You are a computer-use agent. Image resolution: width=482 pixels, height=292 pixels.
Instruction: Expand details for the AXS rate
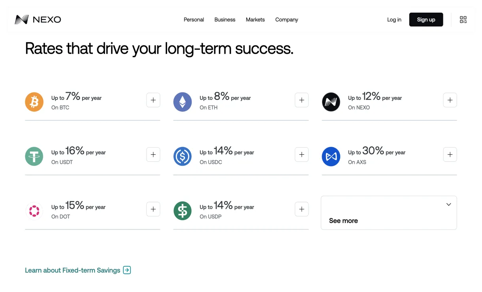450,154
